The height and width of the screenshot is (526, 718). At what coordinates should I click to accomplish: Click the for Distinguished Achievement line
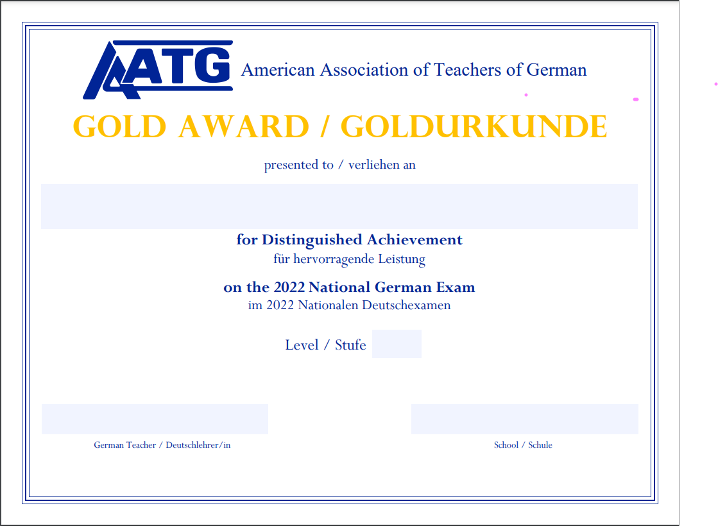click(x=348, y=240)
